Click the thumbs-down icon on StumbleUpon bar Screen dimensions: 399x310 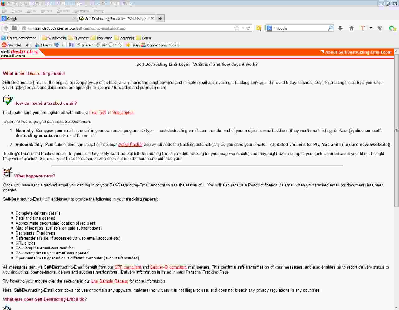[56, 45]
